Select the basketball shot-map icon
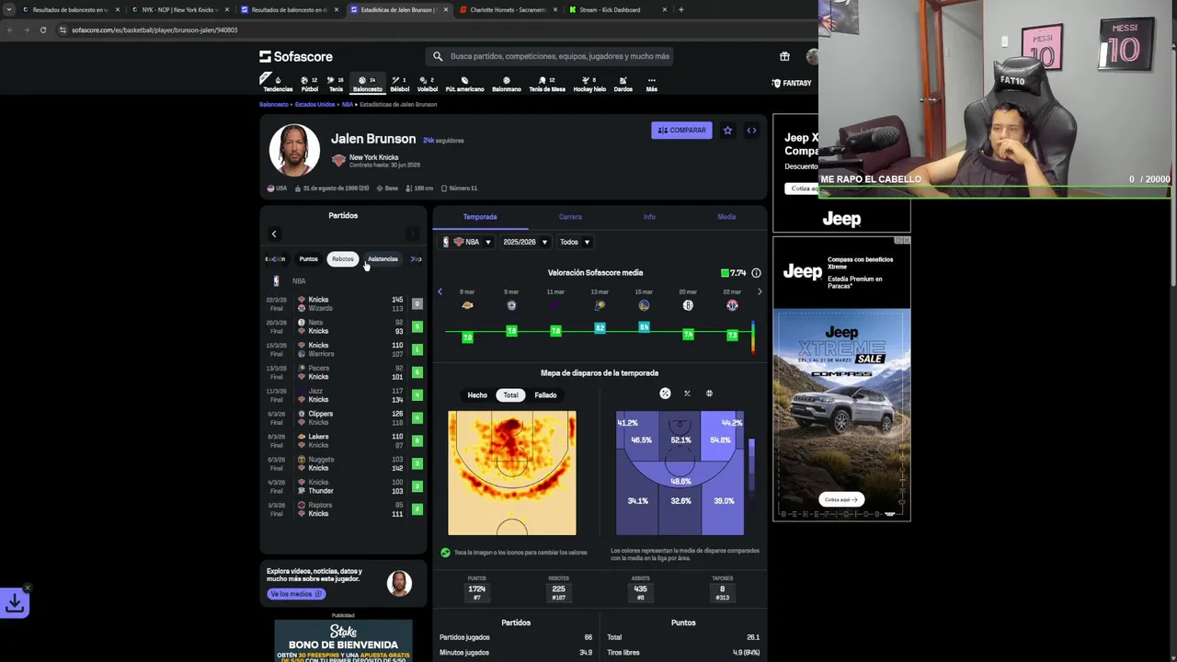Image resolution: width=1177 pixels, height=662 pixels. (x=709, y=394)
